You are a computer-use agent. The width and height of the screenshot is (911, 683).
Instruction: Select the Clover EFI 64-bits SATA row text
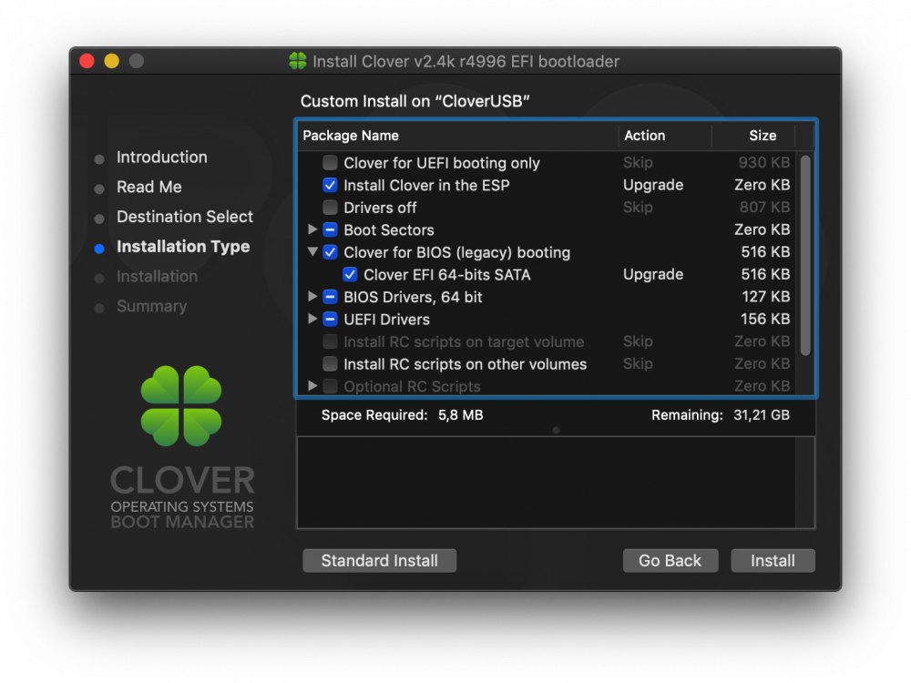446,275
